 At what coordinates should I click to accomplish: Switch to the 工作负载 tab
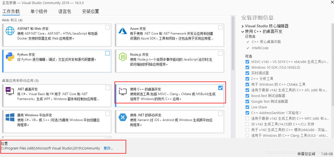click(x=11, y=11)
